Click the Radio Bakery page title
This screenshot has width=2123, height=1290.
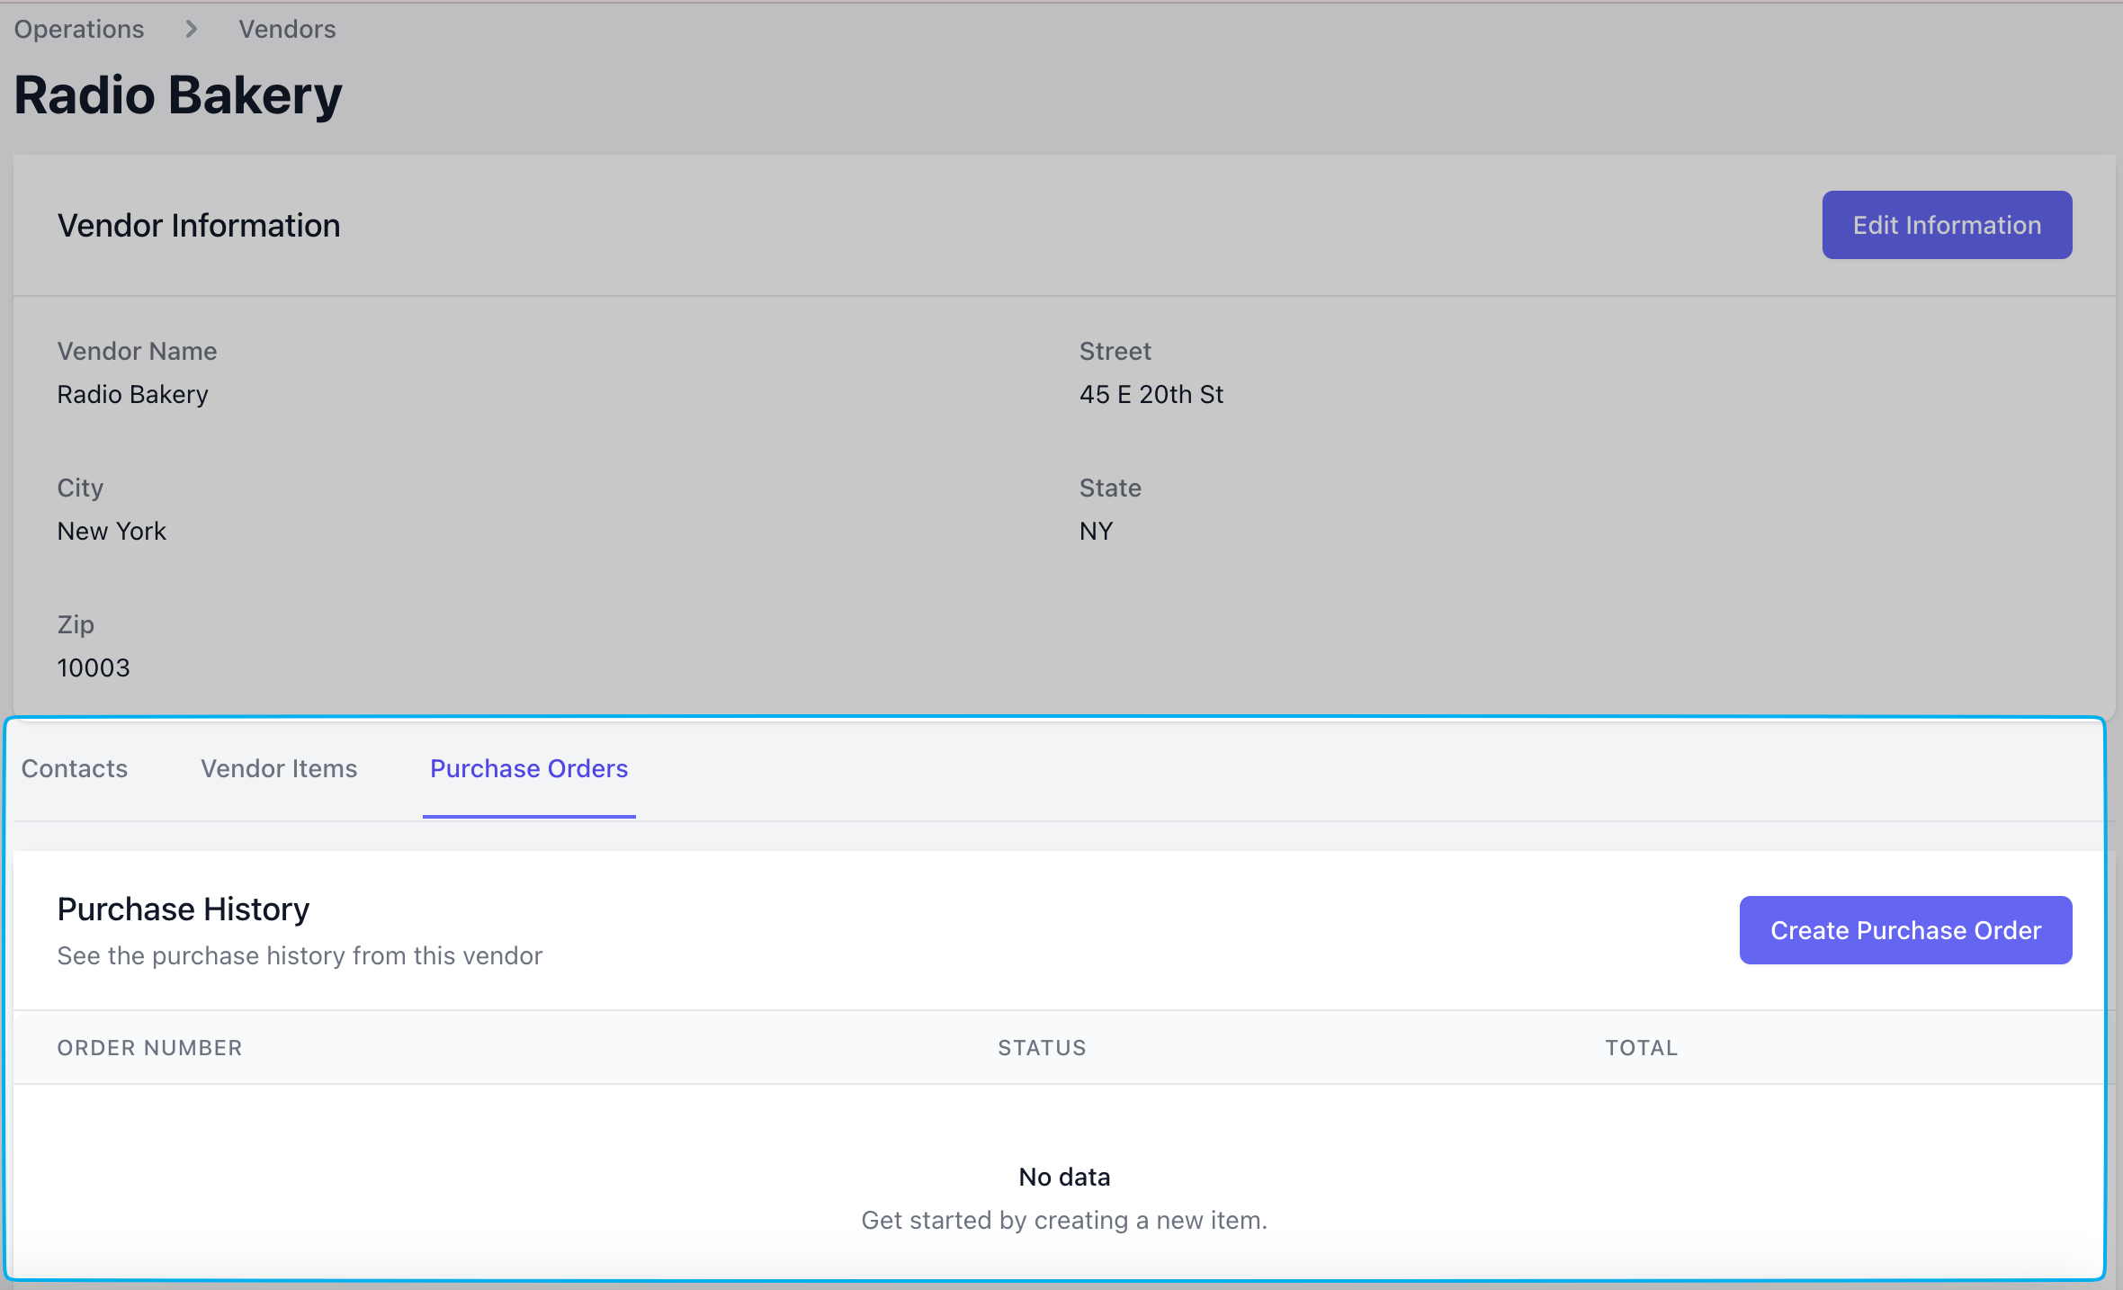[x=178, y=95]
